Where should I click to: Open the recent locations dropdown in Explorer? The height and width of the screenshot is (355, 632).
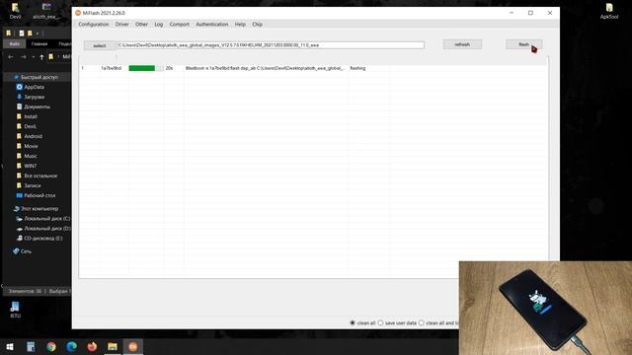point(33,57)
